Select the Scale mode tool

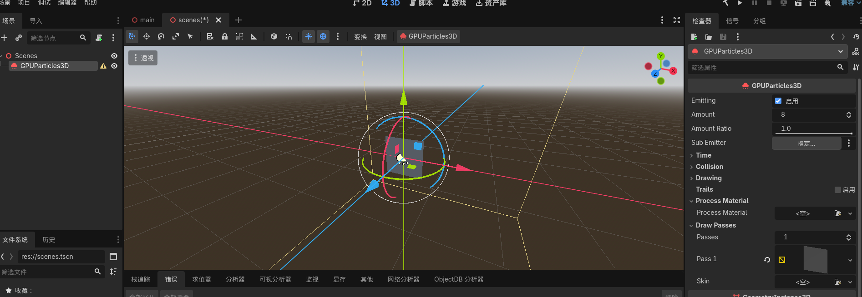click(x=176, y=36)
